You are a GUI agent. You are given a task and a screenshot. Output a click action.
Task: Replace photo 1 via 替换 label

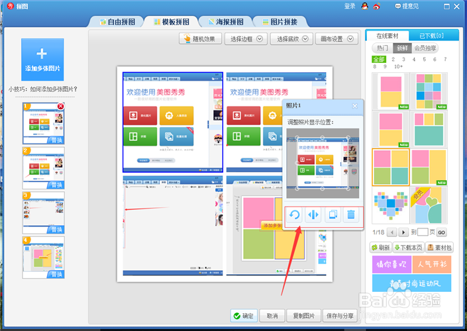pos(56,140)
